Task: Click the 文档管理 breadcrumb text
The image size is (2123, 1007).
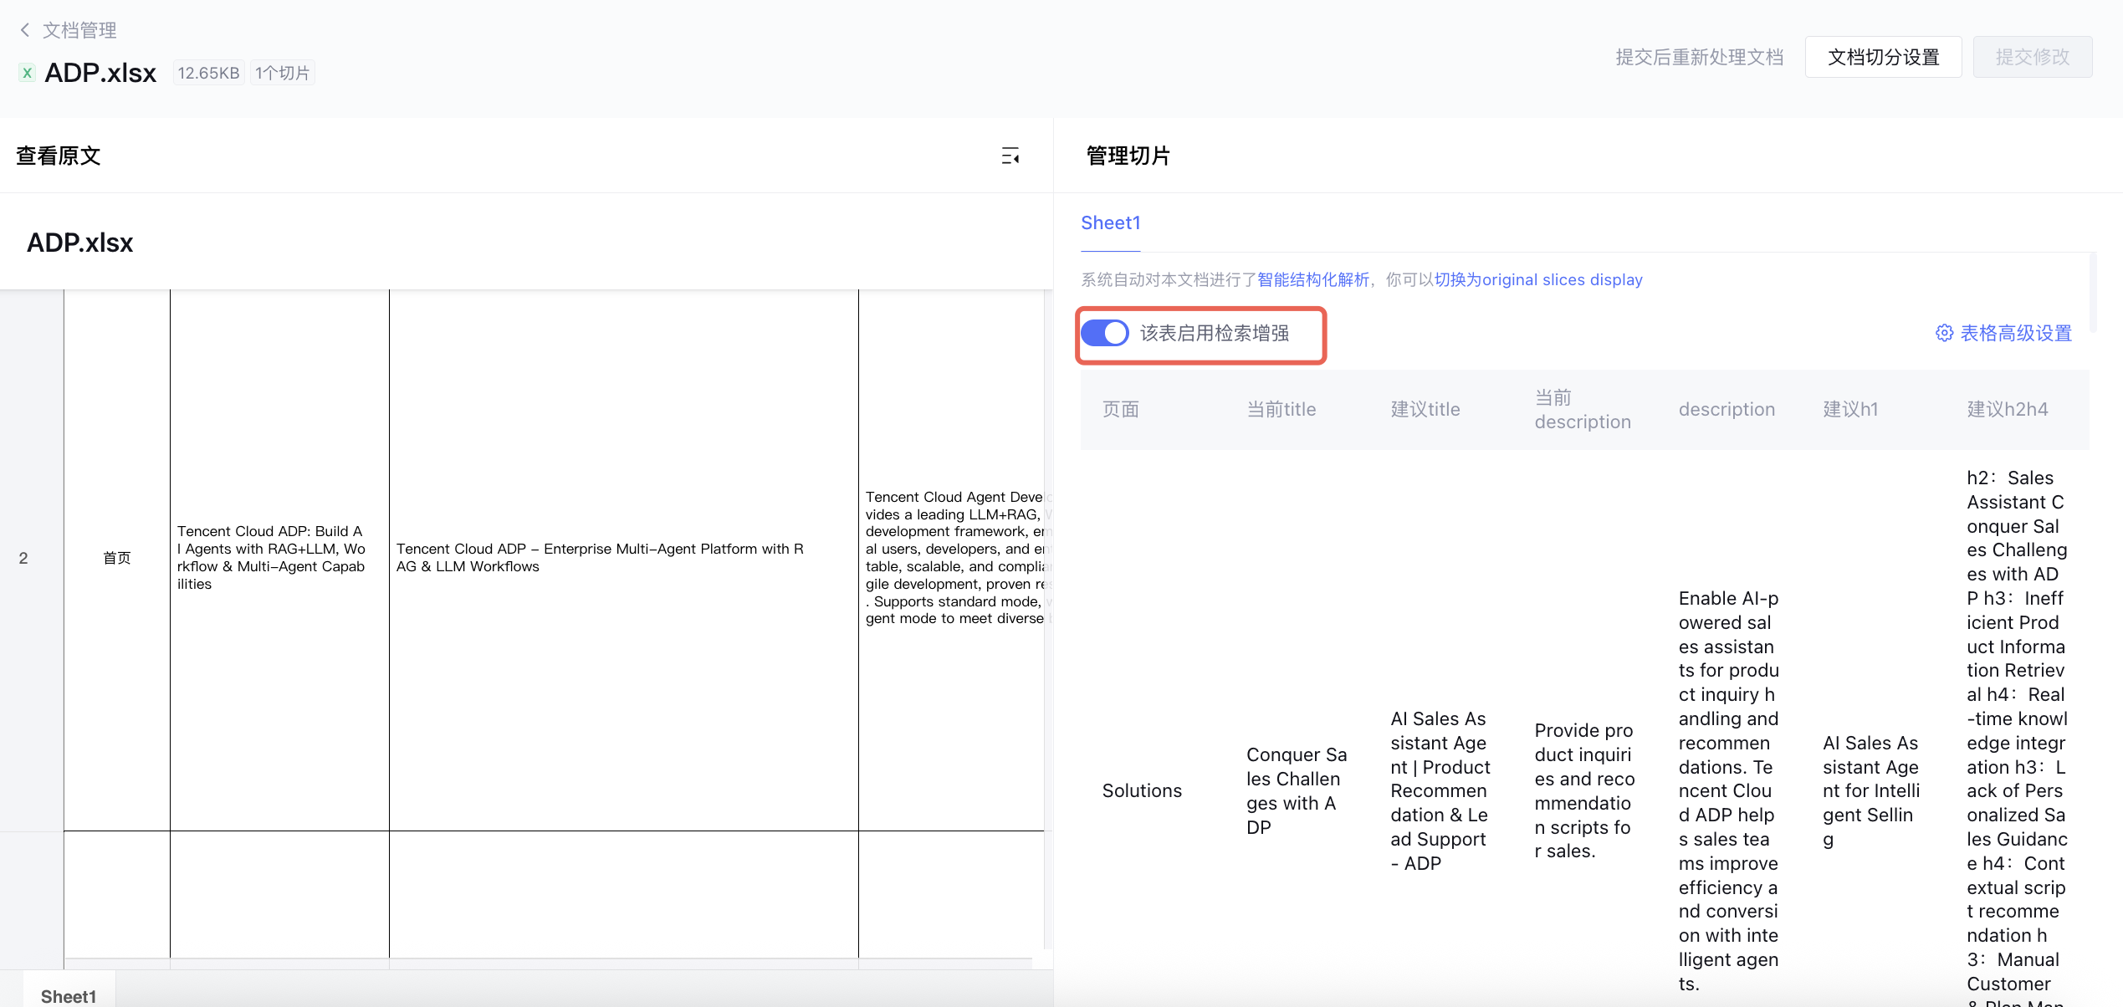Action: 79,30
